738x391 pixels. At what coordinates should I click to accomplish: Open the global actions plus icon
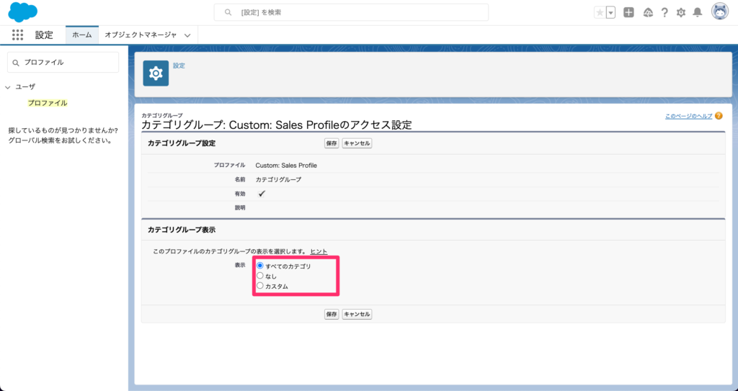pyautogui.click(x=628, y=13)
